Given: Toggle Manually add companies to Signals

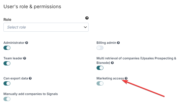Looking at the screenshot, I should point(7,99).
